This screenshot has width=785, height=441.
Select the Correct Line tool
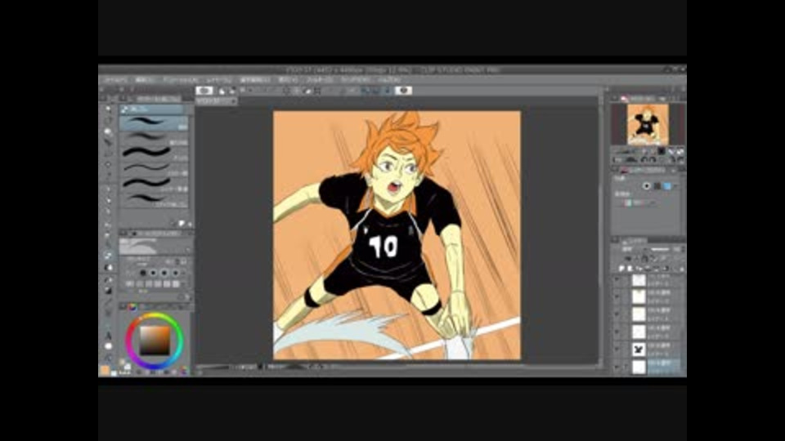click(x=108, y=358)
